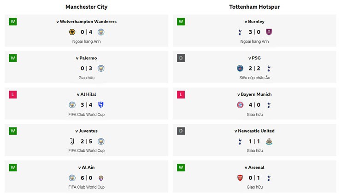This screenshot has height=196, width=341.
Task: Click the Tottenham Hotspur column heading
Action: (x=254, y=7)
